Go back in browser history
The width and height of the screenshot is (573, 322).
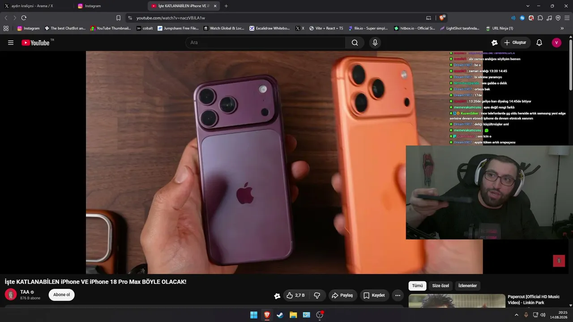tap(6, 18)
